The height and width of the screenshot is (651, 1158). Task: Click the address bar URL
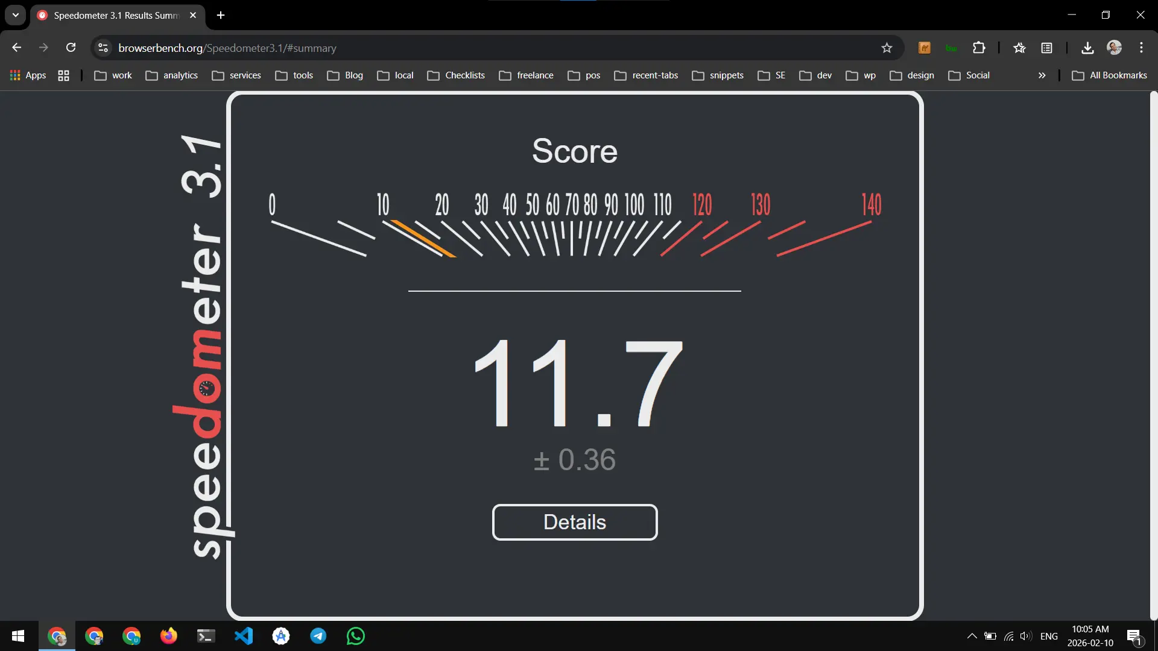tap(228, 48)
